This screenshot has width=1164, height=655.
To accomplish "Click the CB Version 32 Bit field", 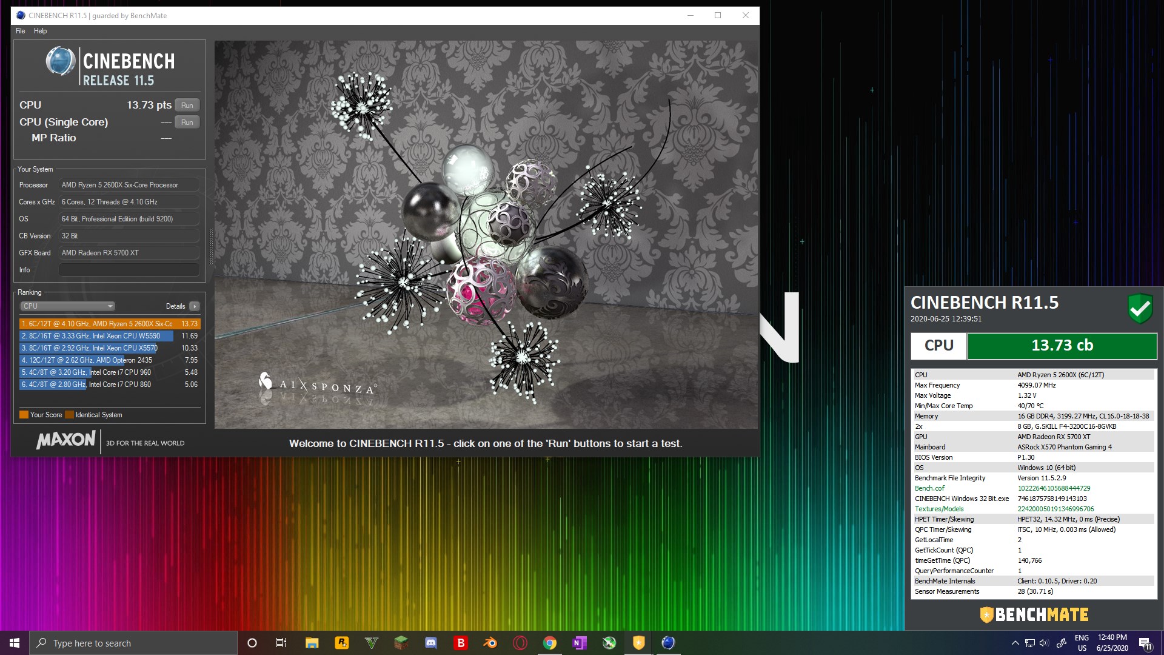I will click(129, 236).
